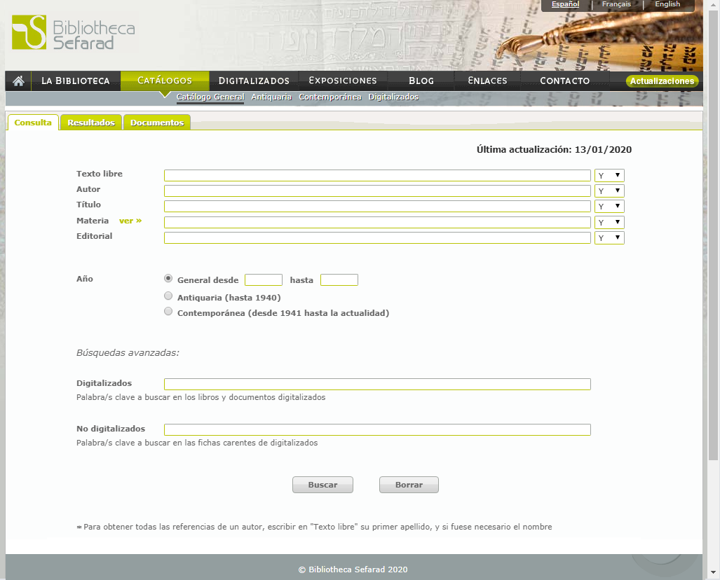Click the Borrar button
720x580 pixels.
coord(409,485)
